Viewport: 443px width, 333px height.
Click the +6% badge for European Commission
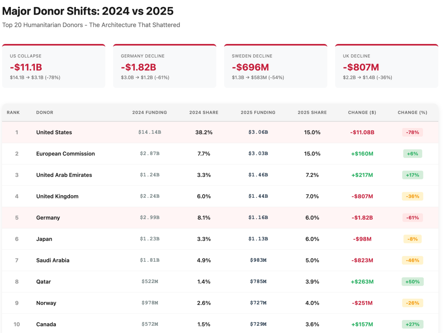coord(412,154)
